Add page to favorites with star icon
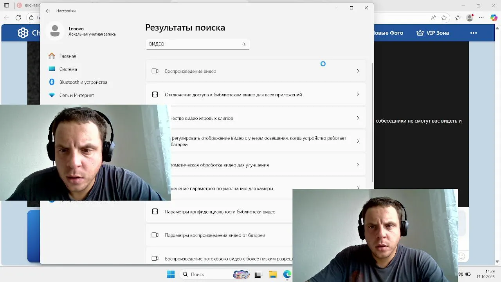This screenshot has height=282, width=501. pos(444,18)
